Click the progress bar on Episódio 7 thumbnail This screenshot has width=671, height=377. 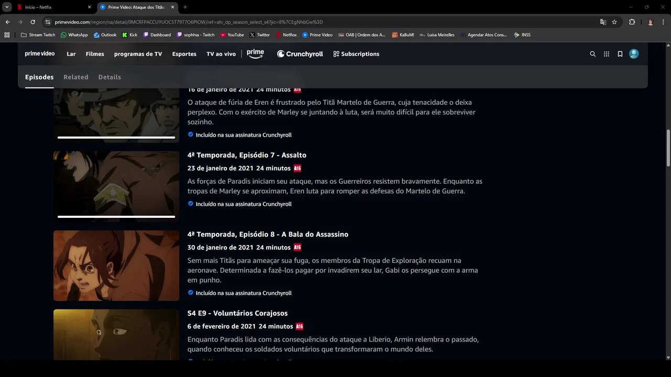(x=116, y=216)
